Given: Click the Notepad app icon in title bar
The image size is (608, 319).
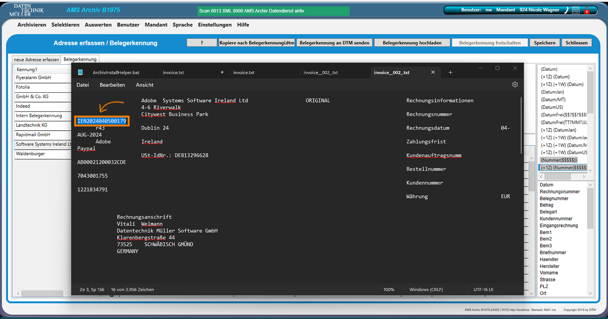Looking at the screenshot, I should point(80,72).
